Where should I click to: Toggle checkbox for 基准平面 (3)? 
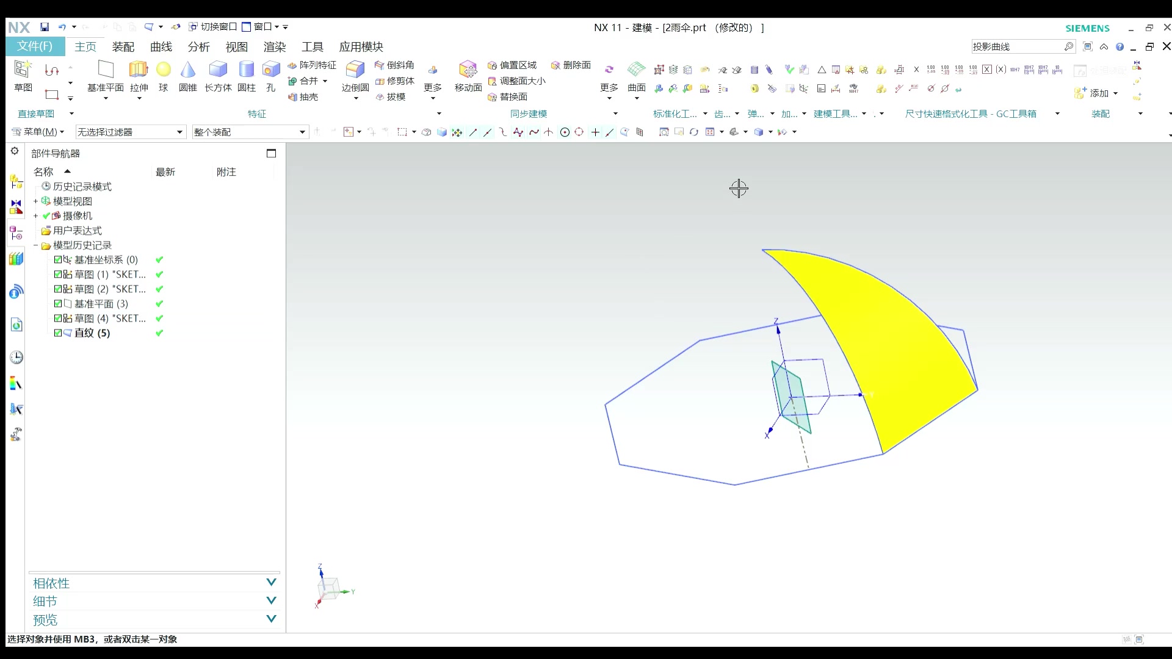point(58,304)
